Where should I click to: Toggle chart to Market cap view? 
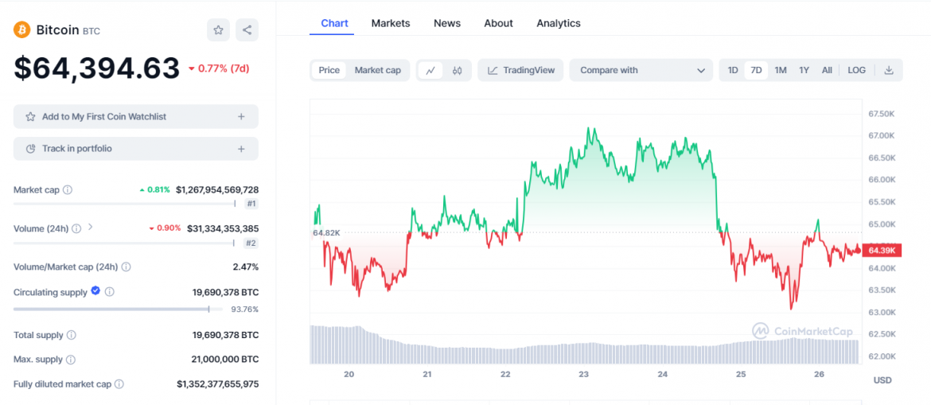377,70
